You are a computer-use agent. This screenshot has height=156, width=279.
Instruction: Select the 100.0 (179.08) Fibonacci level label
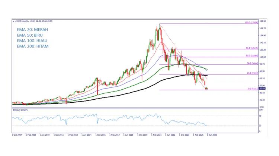[251, 23]
